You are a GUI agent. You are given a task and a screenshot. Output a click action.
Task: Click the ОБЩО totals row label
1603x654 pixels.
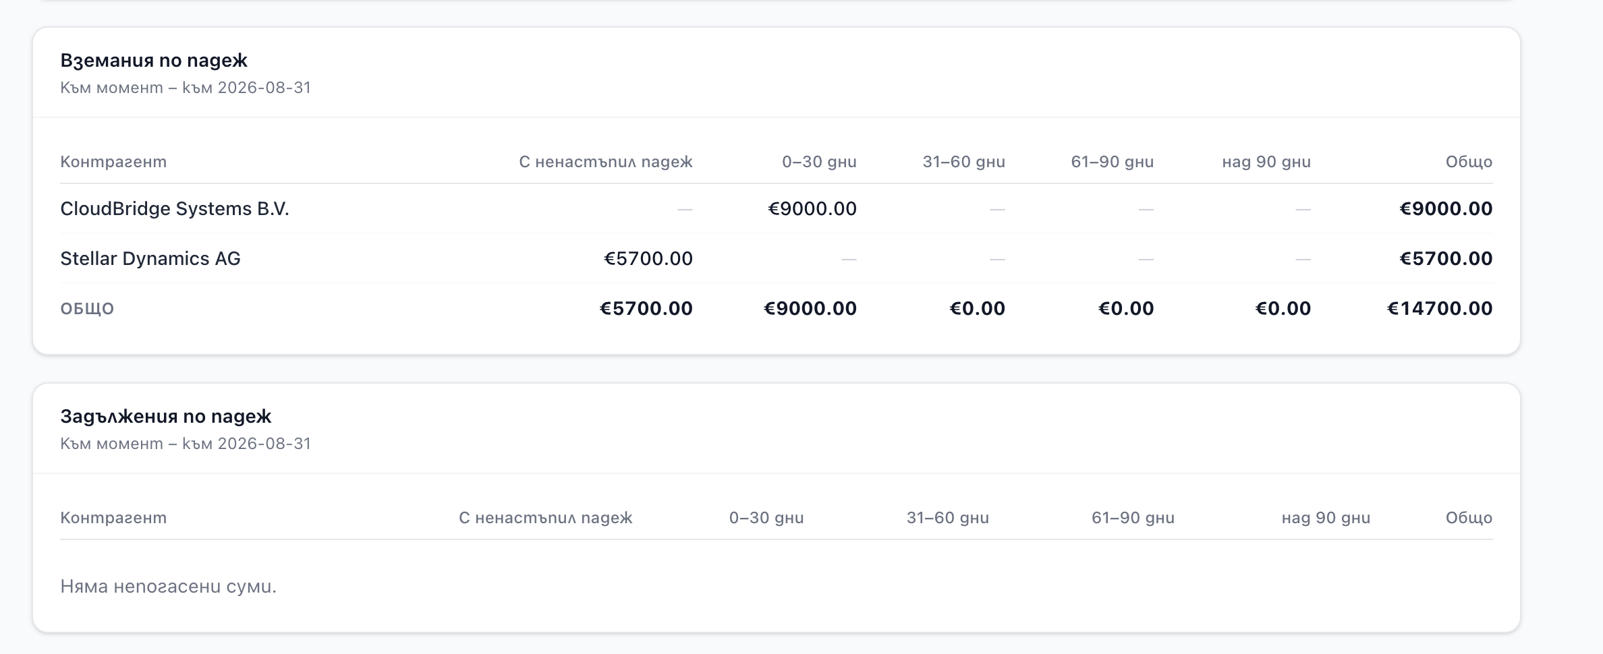pos(87,309)
